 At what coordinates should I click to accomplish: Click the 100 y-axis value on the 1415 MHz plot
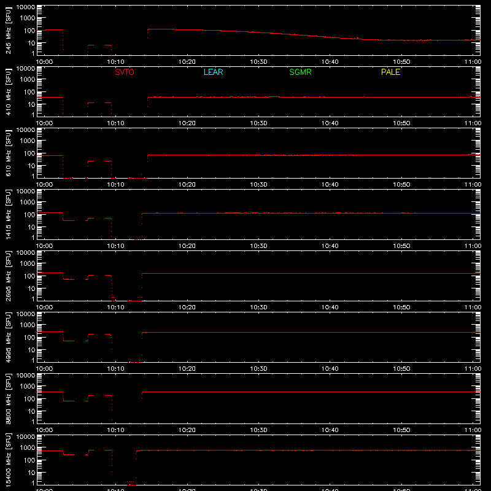(29, 215)
